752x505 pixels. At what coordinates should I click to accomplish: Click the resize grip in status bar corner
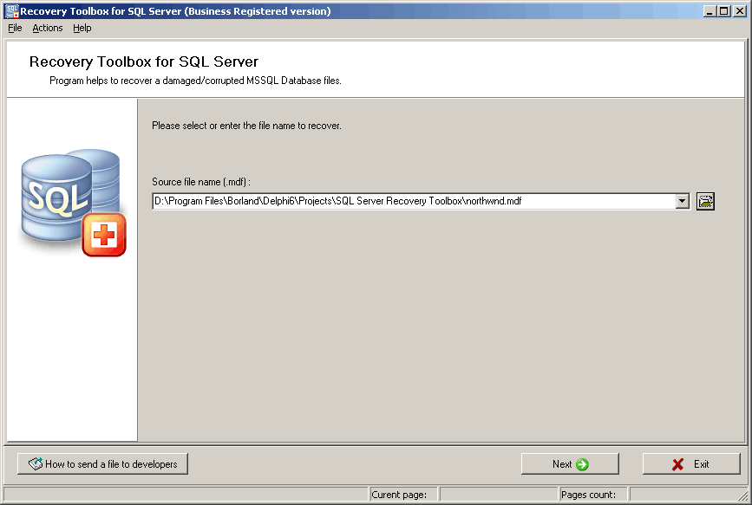(x=742, y=495)
